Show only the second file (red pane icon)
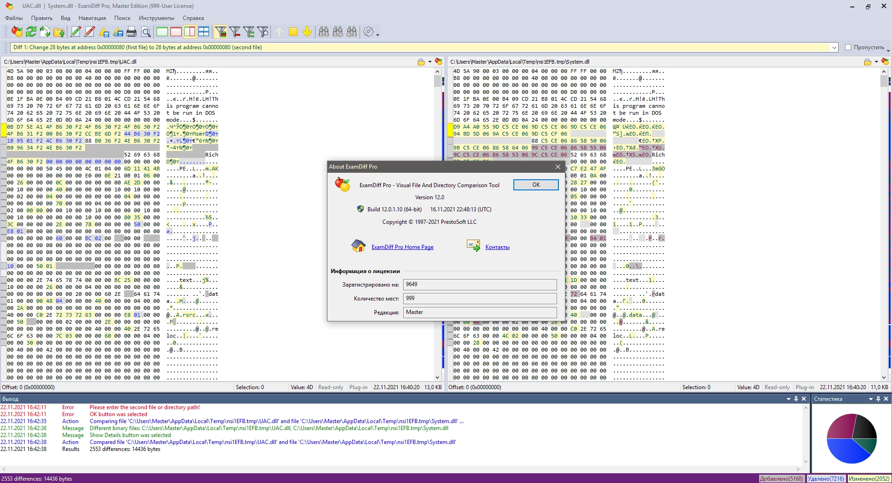The width and height of the screenshot is (892, 483). coord(176,32)
